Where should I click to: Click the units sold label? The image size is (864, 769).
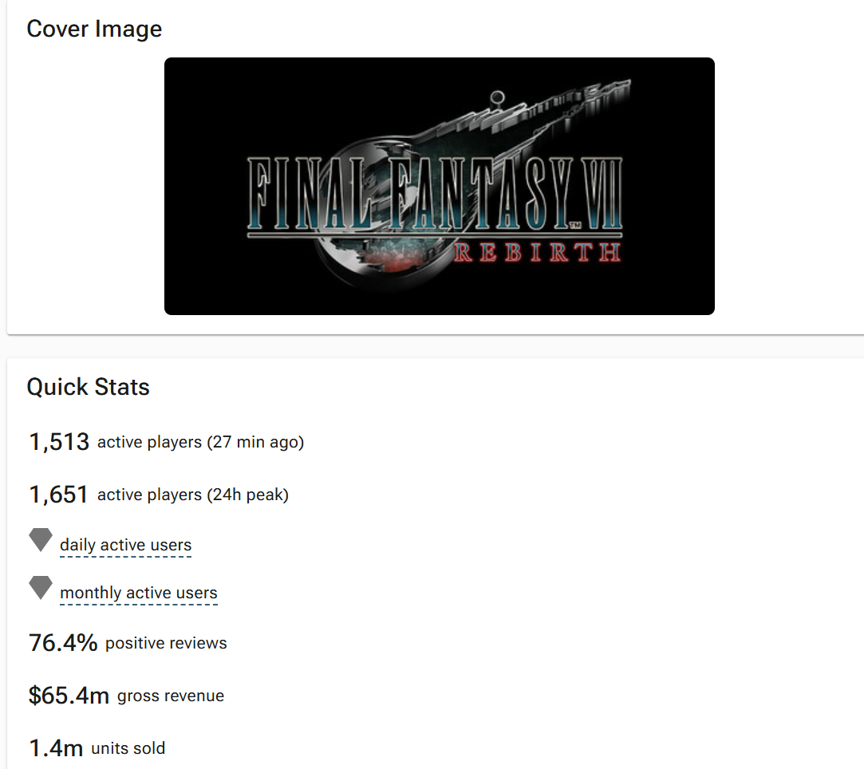(128, 748)
